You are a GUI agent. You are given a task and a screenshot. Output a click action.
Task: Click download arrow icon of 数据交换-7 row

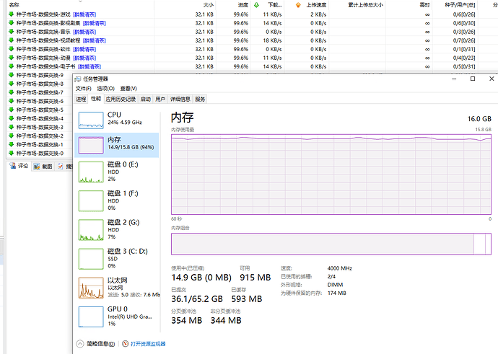11,92
